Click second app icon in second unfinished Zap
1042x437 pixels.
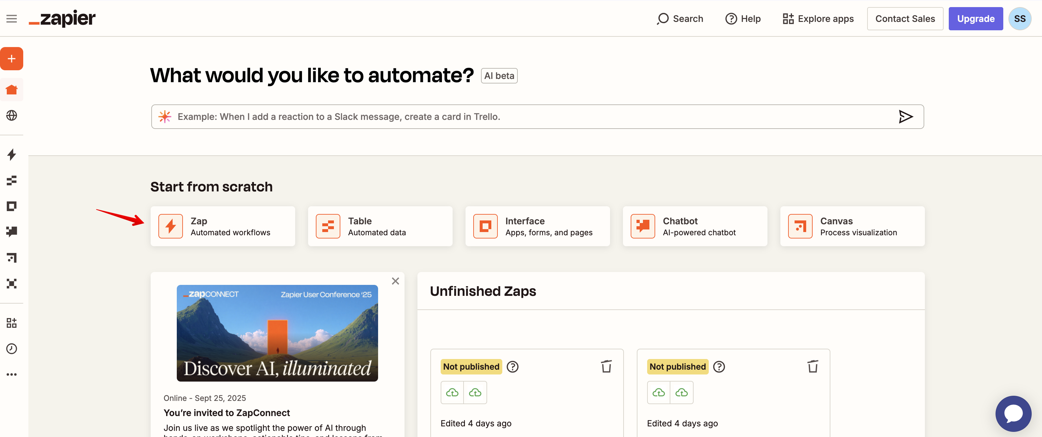[x=682, y=393]
